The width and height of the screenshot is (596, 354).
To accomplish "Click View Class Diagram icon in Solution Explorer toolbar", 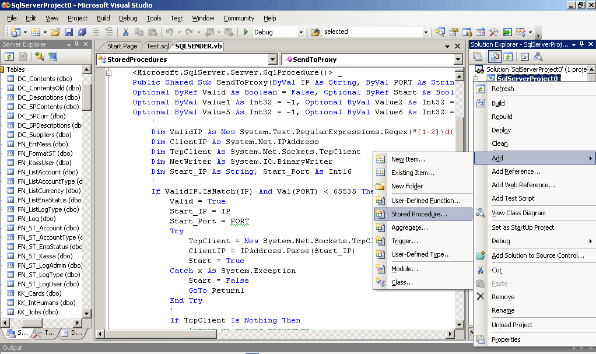I will click(x=538, y=57).
